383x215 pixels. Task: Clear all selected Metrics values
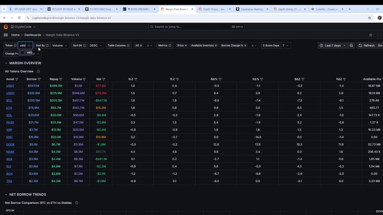click(252, 46)
